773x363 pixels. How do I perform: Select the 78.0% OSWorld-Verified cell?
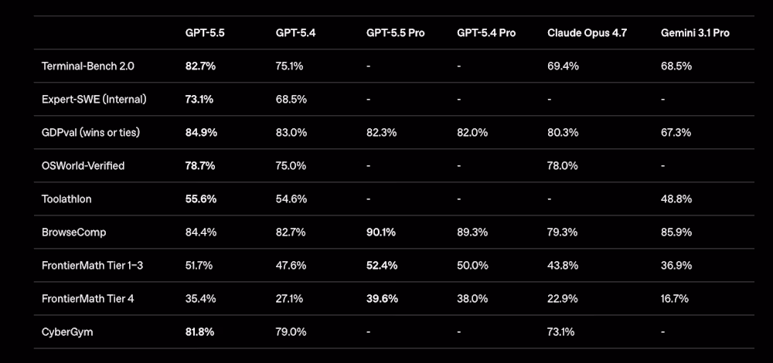tap(563, 166)
